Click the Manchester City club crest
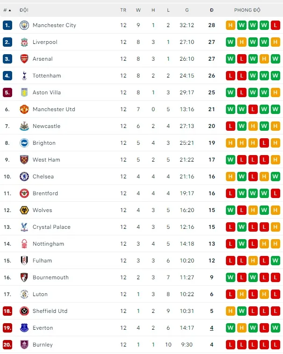Screen dimensions: 283x354 24,25
